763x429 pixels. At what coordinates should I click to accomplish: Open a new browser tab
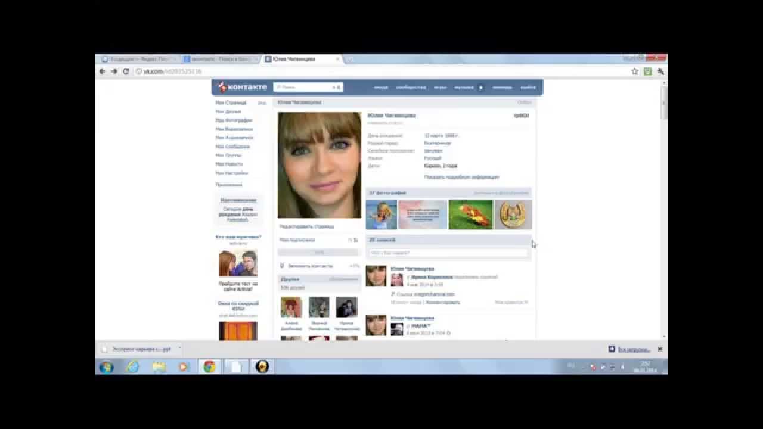click(351, 59)
